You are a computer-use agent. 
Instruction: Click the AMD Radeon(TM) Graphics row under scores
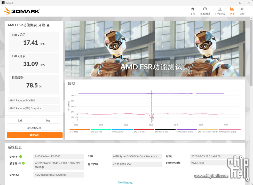34,108
